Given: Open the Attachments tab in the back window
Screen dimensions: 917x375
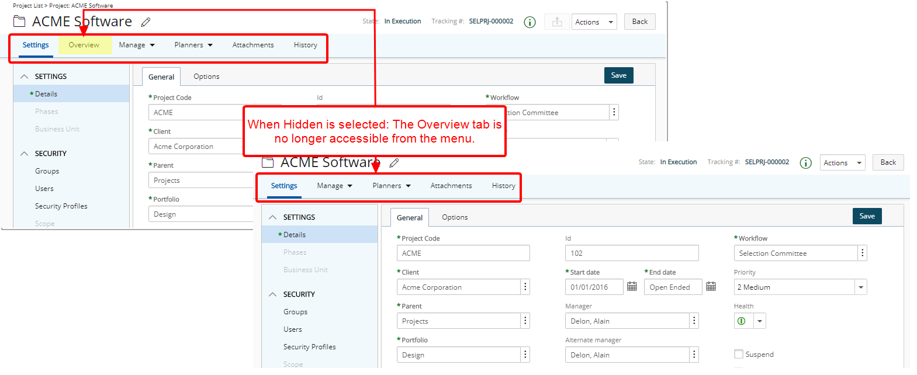Looking at the screenshot, I should [x=253, y=45].
